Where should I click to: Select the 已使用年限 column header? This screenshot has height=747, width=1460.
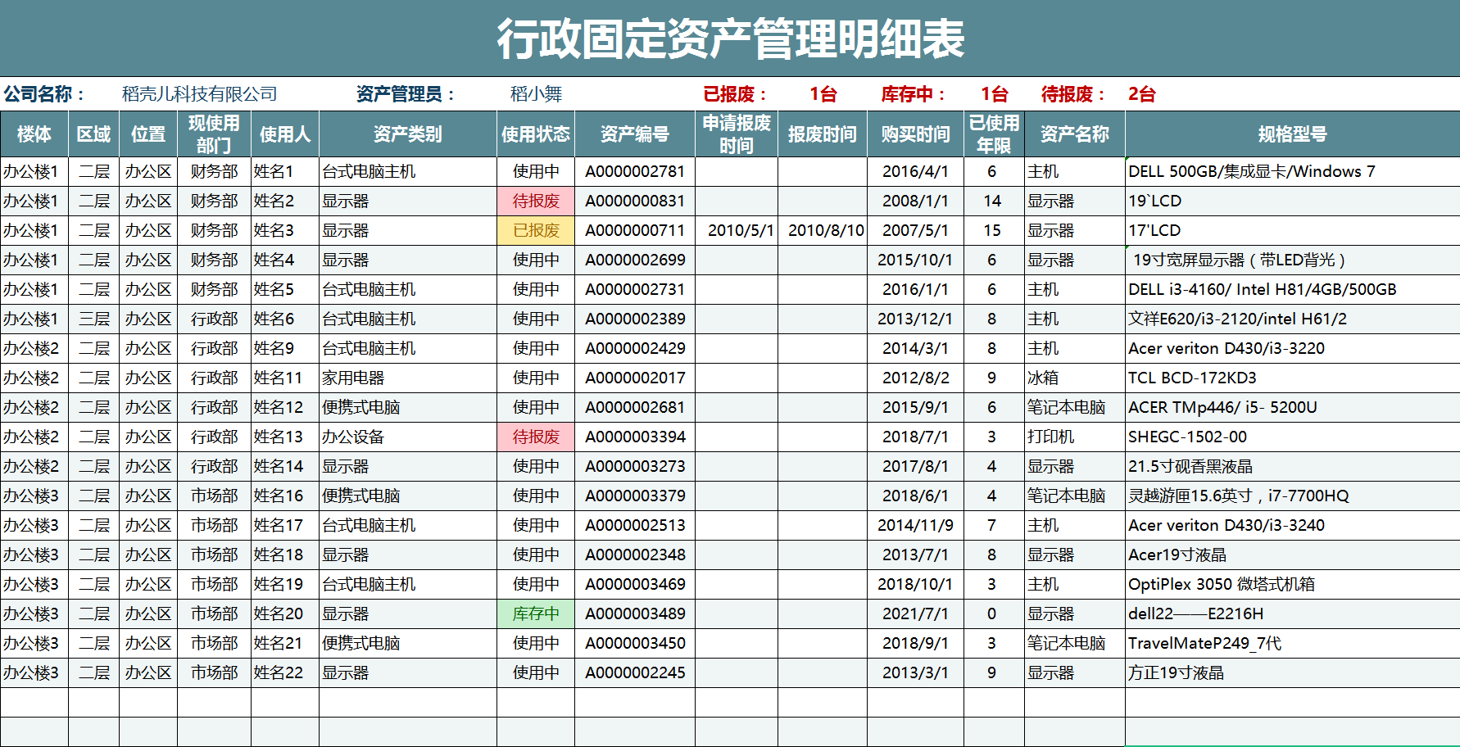tap(994, 134)
